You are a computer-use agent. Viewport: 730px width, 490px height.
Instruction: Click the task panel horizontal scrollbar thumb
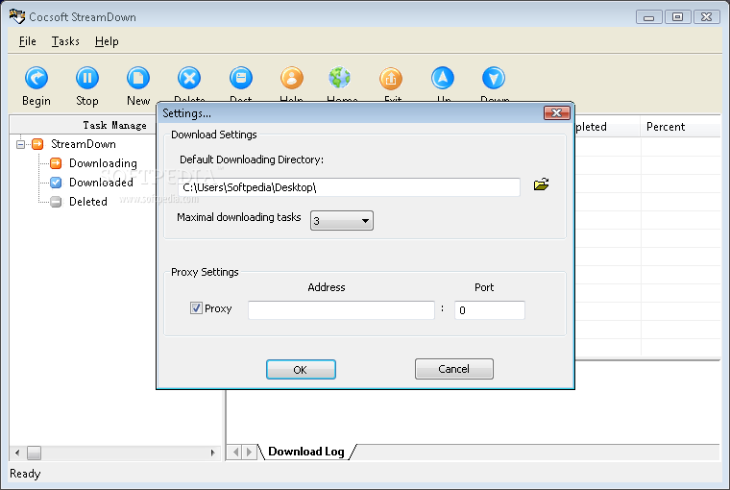(34, 453)
